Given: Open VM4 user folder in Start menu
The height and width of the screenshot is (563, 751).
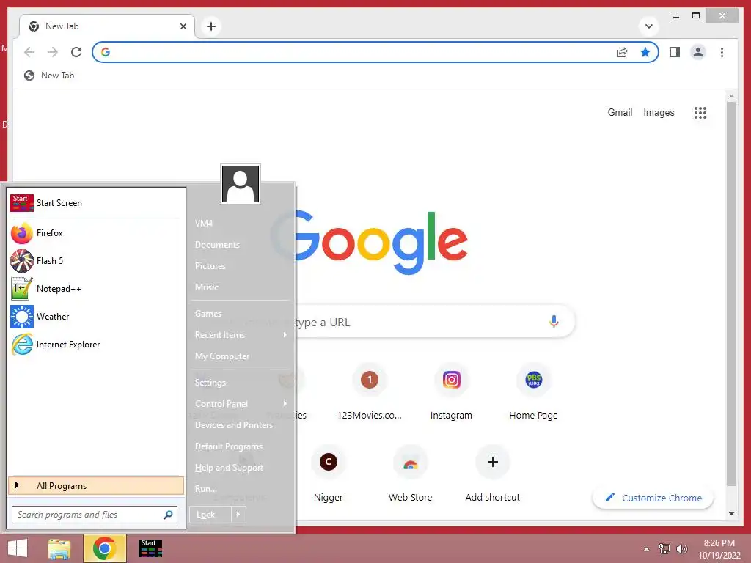Looking at the screenshot, I should pyautogui.click(x=204, y=224).
